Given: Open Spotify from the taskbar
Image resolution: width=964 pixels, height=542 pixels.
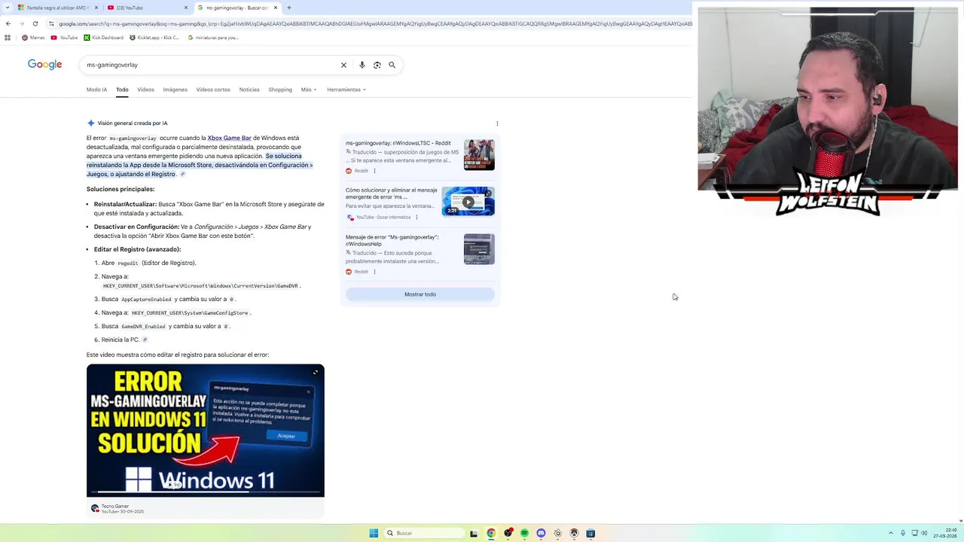Looking at the screenshot, I should (x=524, y=533).
